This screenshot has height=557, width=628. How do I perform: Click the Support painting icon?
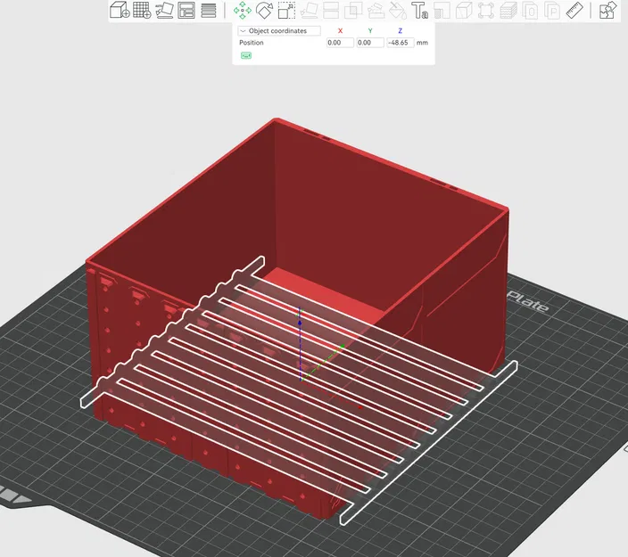click(376, 10)
